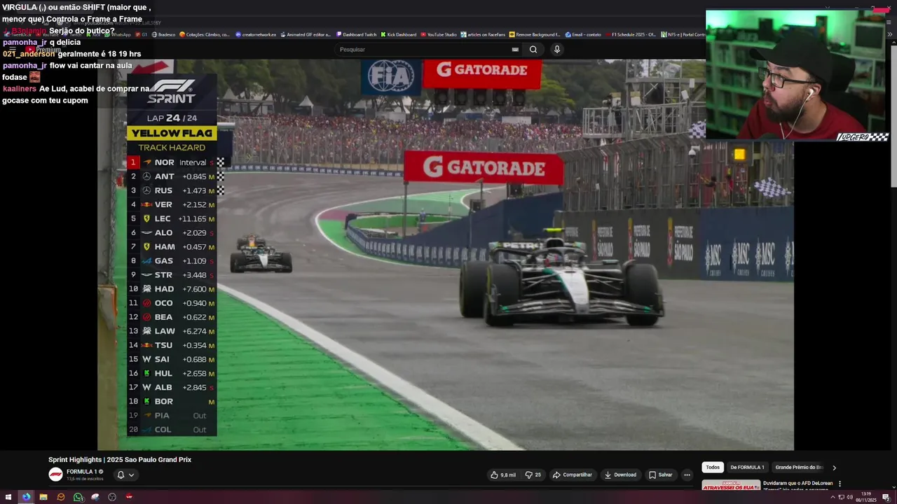Screen dimensions: 897x504
Task: Select the Todos filter chip
Action: tap(713, 467)
